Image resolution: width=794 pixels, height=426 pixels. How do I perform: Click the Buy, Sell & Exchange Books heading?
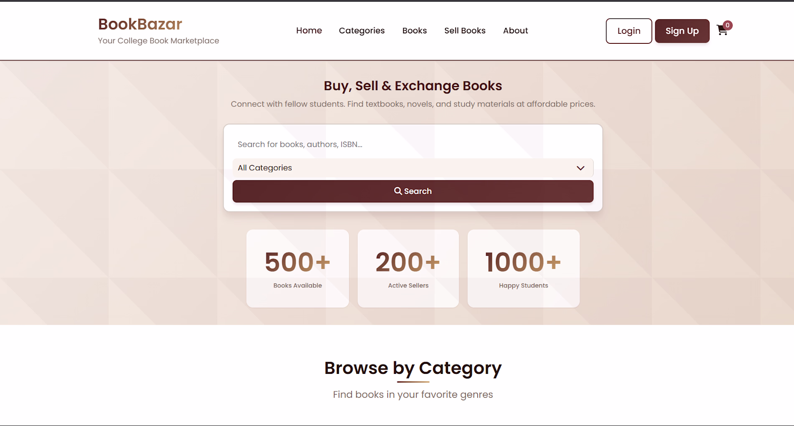(x=413, y=86)
